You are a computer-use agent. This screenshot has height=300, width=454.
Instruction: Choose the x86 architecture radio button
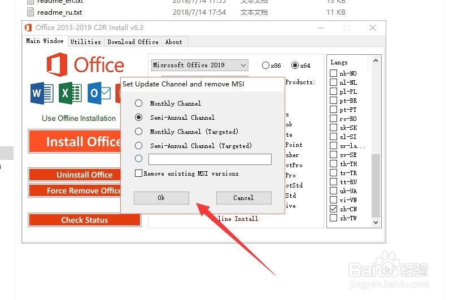point(265,65)
